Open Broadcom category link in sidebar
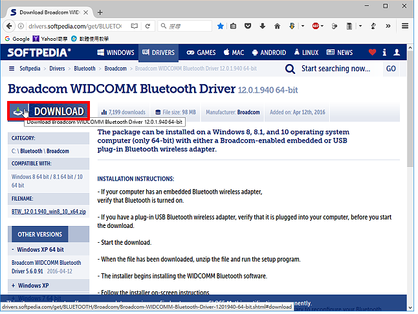 pyautogui.click(x=58, y=151)
